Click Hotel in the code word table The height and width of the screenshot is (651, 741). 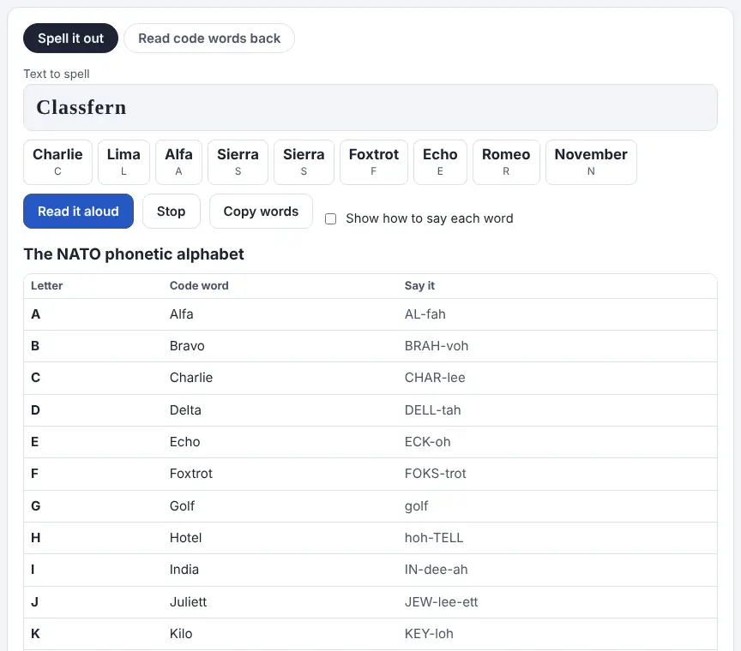click(186, 538)
